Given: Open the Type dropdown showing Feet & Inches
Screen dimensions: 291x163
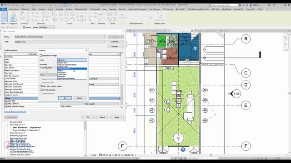Looking at the screenshot, I should (60, 42).
